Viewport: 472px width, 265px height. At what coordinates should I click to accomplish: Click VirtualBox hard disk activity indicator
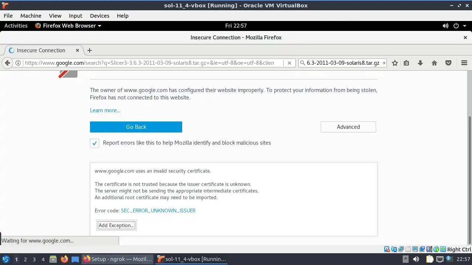pyautogui.click(x=387, y=249)
